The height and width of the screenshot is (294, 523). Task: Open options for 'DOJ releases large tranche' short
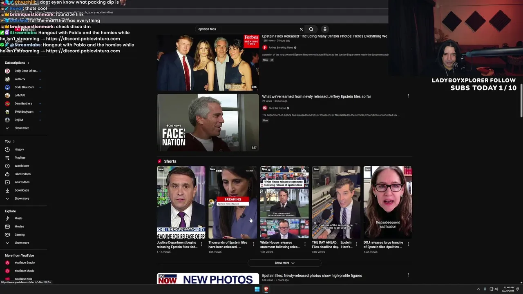[x=408, y=244]
